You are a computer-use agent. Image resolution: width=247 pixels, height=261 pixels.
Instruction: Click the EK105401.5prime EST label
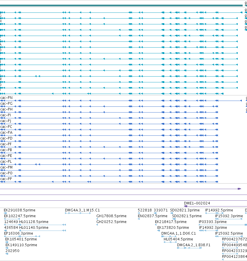point(21,239)
